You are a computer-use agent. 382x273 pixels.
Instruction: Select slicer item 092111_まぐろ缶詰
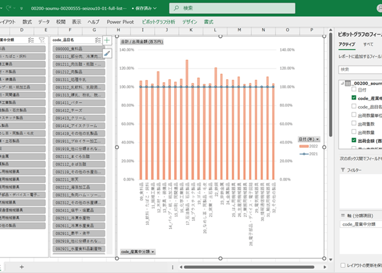click(x=79, y=156)
